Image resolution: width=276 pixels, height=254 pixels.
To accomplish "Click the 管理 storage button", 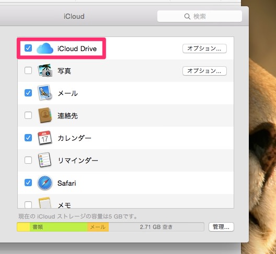I will coord(221,227).
